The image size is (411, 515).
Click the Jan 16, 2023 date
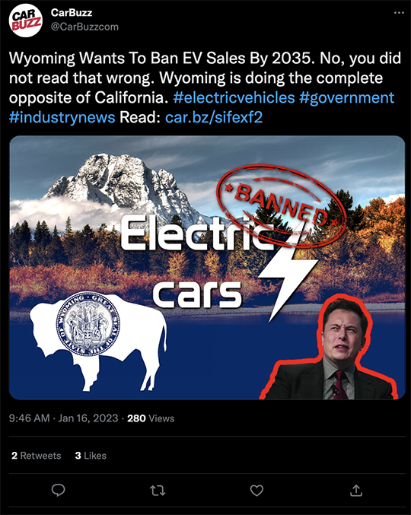(x=88, y=418)
